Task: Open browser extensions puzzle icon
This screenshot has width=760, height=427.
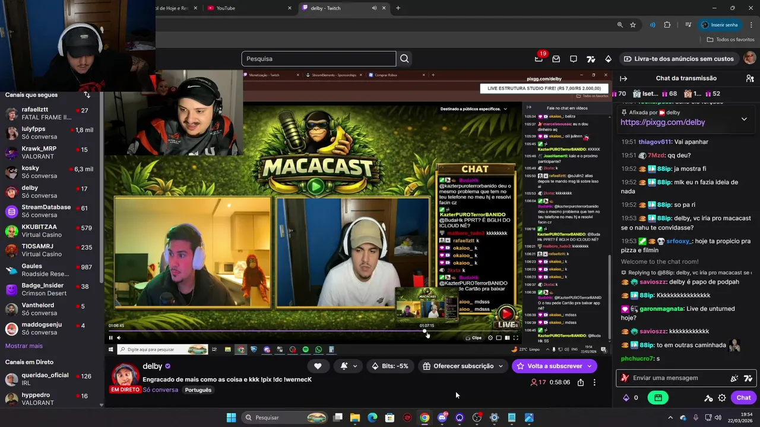Action: pyautogui.click(x=667, y=25)
